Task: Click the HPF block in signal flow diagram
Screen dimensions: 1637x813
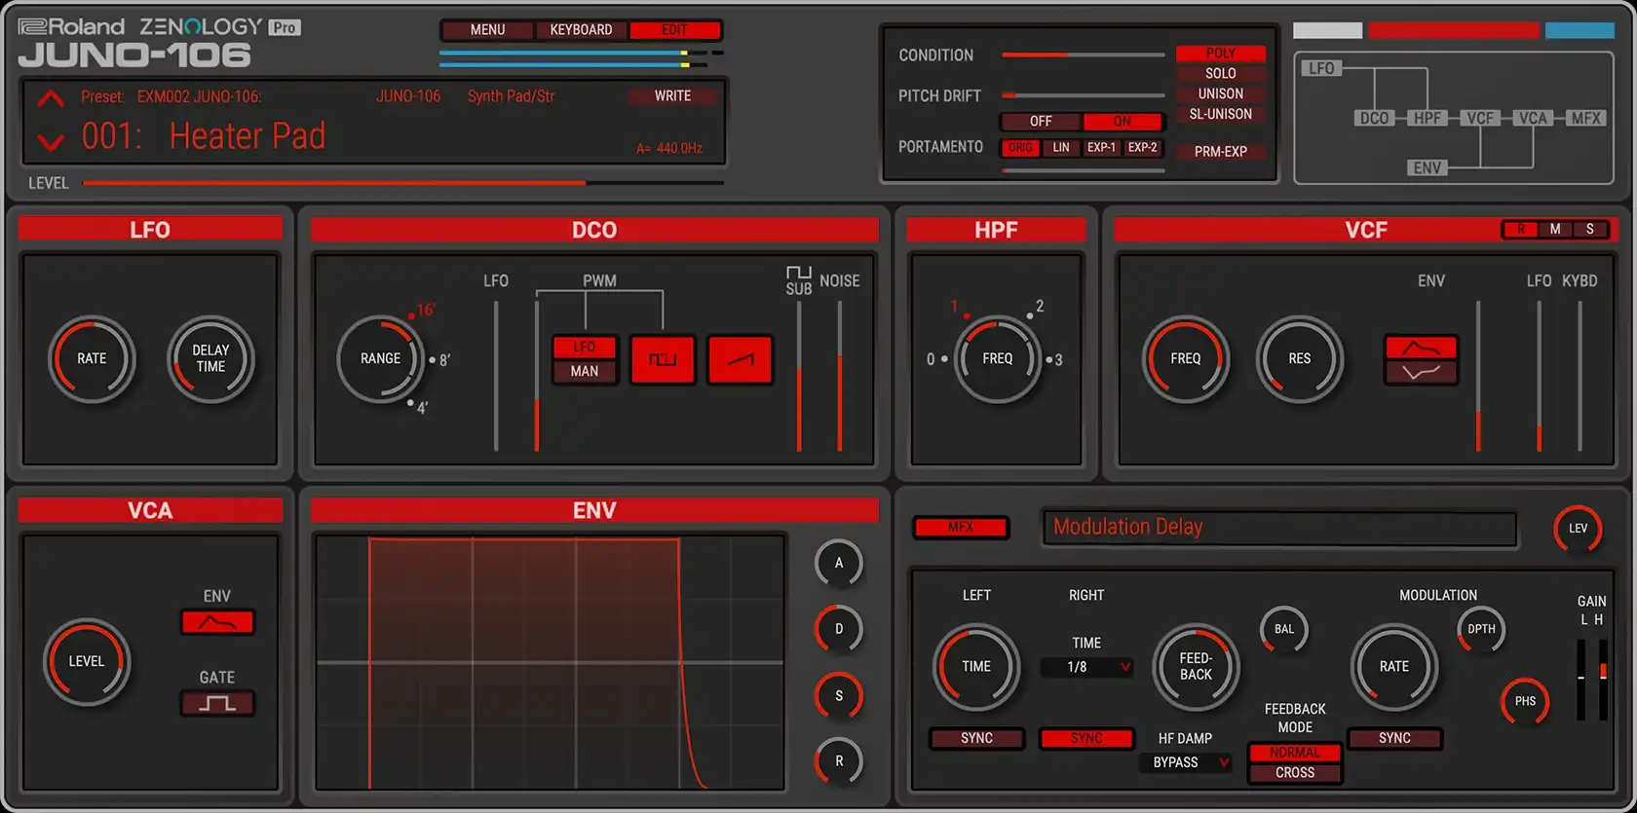Action: [x=1427, y=118]
